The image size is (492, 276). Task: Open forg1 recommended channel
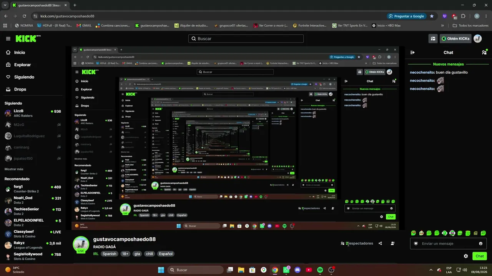click(33, 189)
